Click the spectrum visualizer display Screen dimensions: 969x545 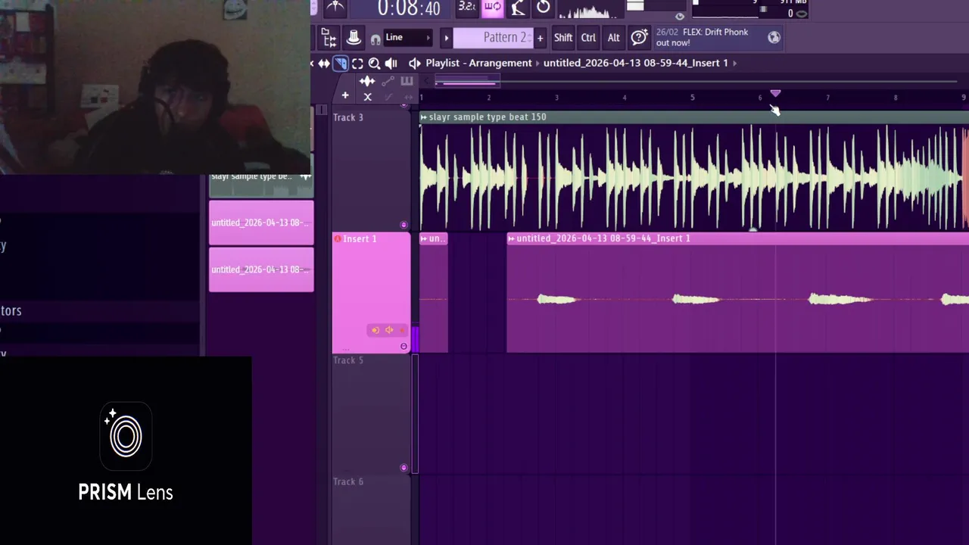click(x=590, y=10)
